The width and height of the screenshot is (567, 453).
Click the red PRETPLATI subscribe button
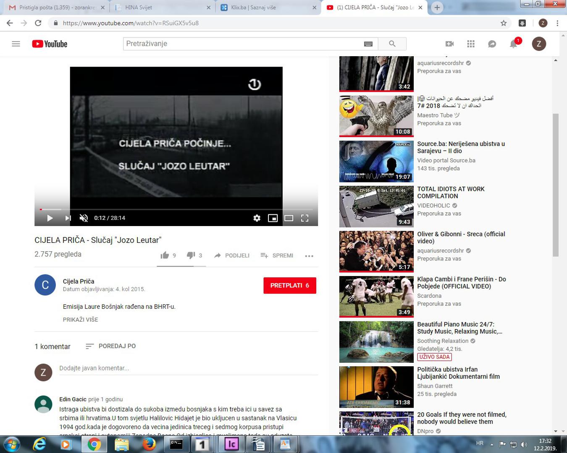[x=289, y=286]
